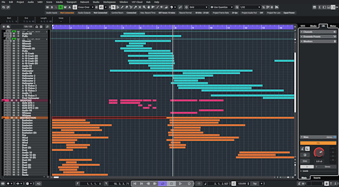Select the Erase tool
The image size is (339, 187).
click(x=127, y=7)
